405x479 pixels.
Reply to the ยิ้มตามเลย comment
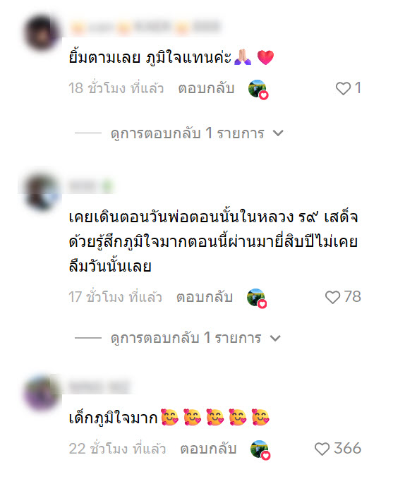click(206, 88)
